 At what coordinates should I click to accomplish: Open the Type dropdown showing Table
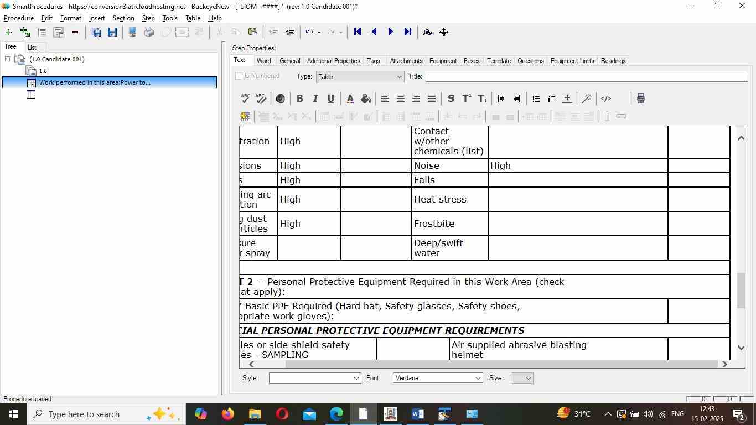point(360,76)
